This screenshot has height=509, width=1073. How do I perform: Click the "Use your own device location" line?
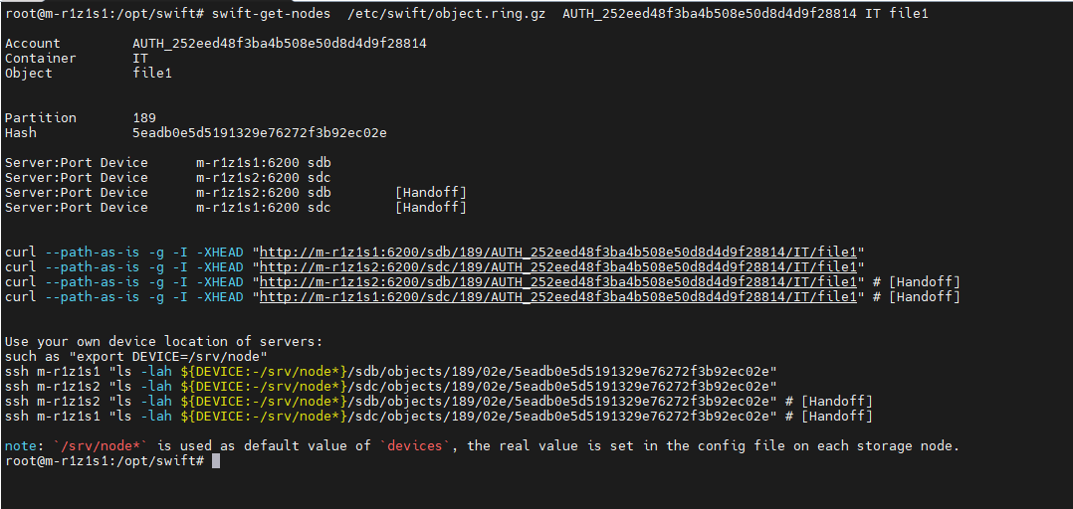163,342
